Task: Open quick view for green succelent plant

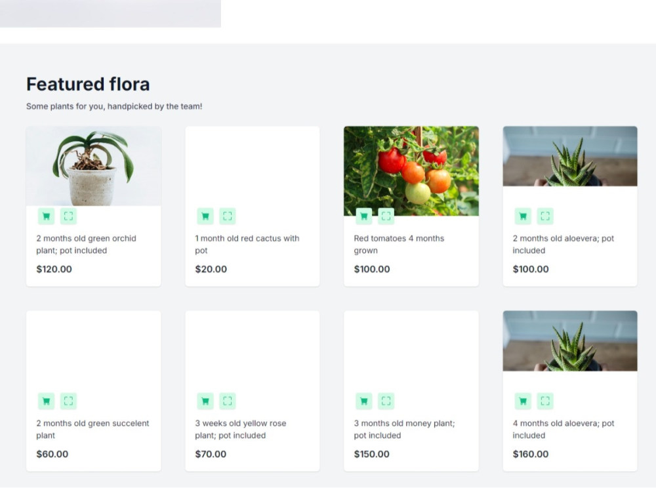Action: (69, 401)
